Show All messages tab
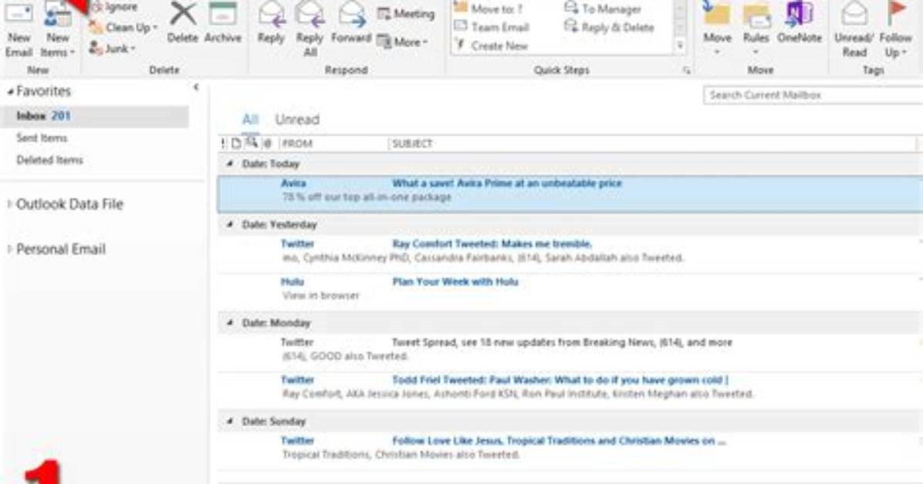Viewport: 923px width, 484px height. click(x=250, y=119)
